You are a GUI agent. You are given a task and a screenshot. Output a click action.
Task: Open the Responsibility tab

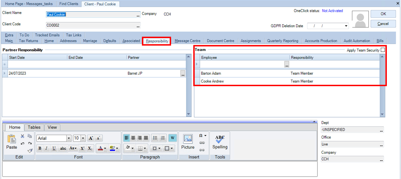(x=157, y=41)
